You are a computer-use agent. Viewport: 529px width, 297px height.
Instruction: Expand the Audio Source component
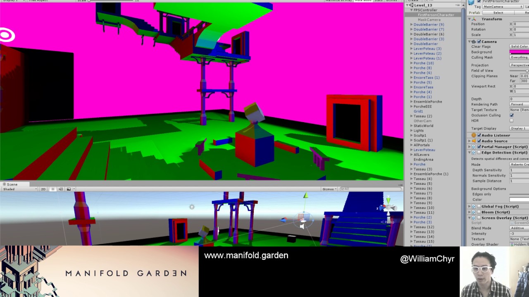469,141
